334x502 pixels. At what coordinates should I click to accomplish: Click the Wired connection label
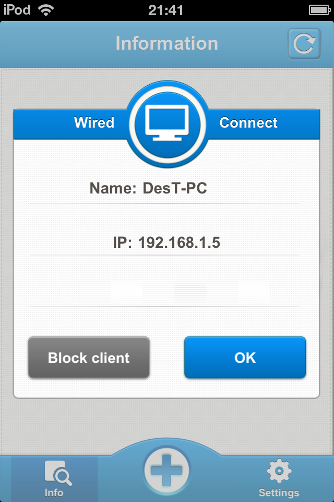click(94, 122)
